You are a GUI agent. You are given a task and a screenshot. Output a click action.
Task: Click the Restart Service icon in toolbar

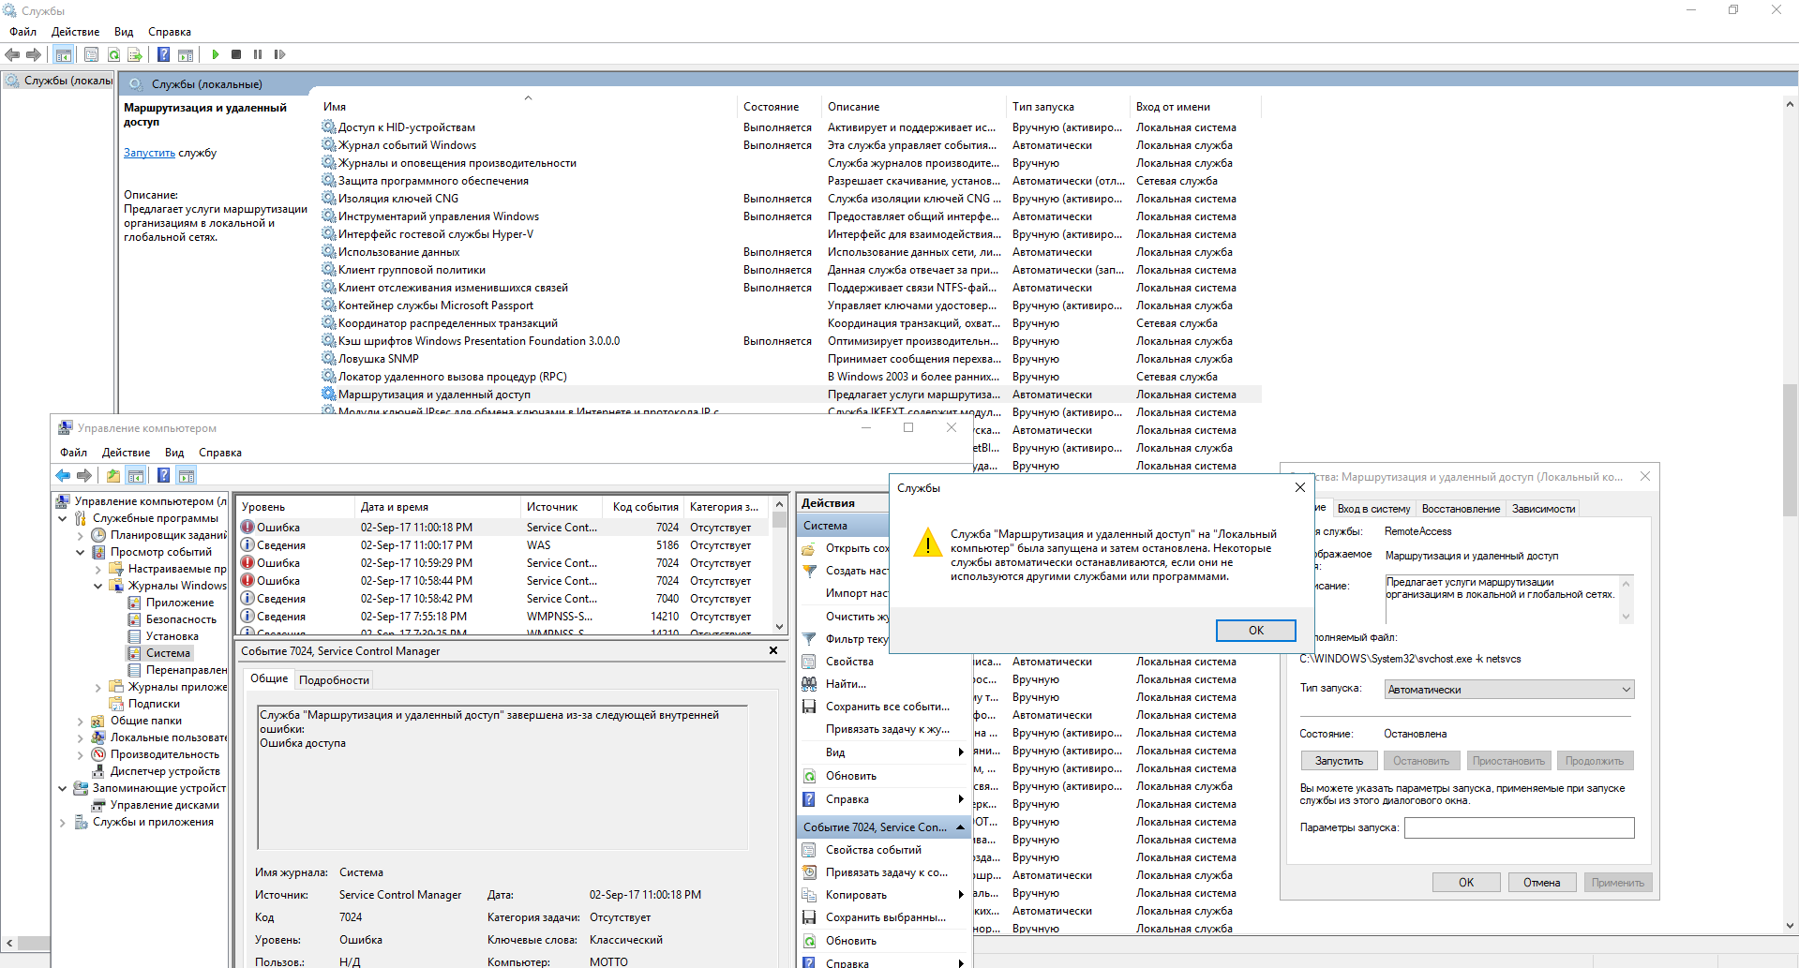(279, 54)
